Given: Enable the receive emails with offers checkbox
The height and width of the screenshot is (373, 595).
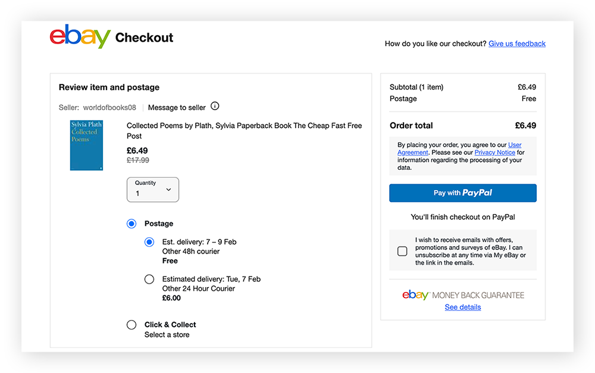Looking at the screenshot, I should pos(402,251).
